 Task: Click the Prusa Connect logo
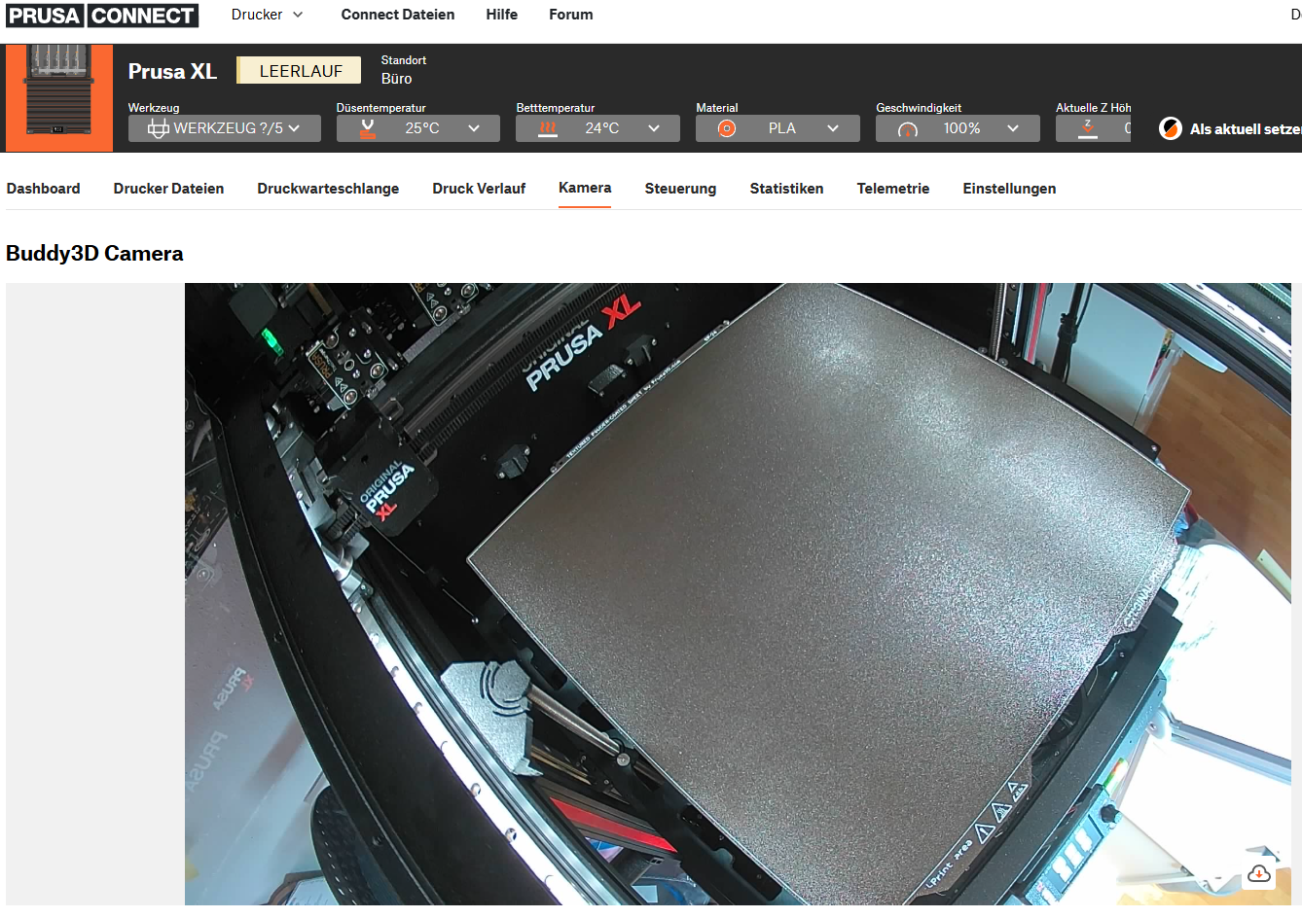[x=101, y=16]
